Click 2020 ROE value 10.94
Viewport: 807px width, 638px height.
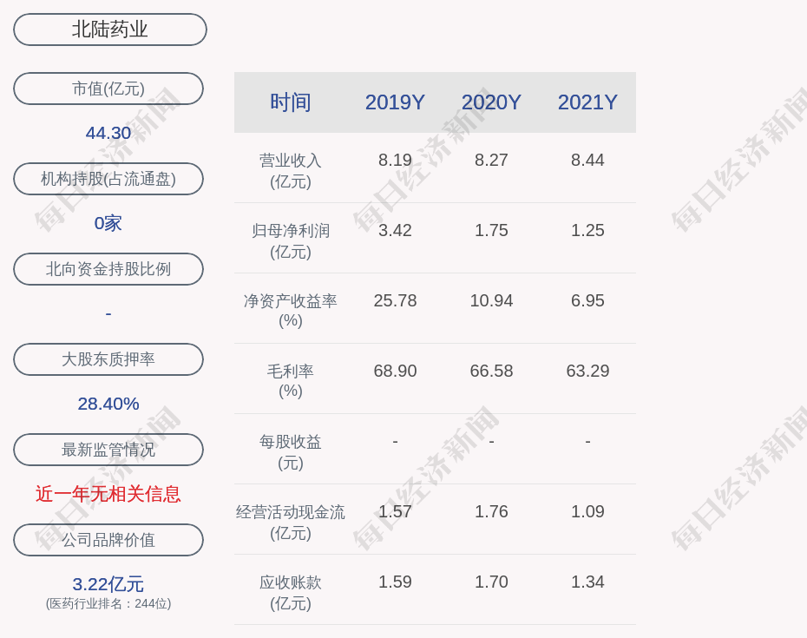pyautogui.click(x=491, y=300)
